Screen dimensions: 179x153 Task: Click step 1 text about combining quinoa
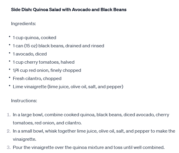tap(91, 115)
